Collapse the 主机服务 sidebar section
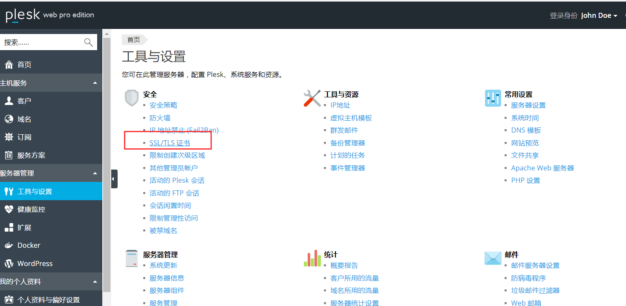 [95, 82]
